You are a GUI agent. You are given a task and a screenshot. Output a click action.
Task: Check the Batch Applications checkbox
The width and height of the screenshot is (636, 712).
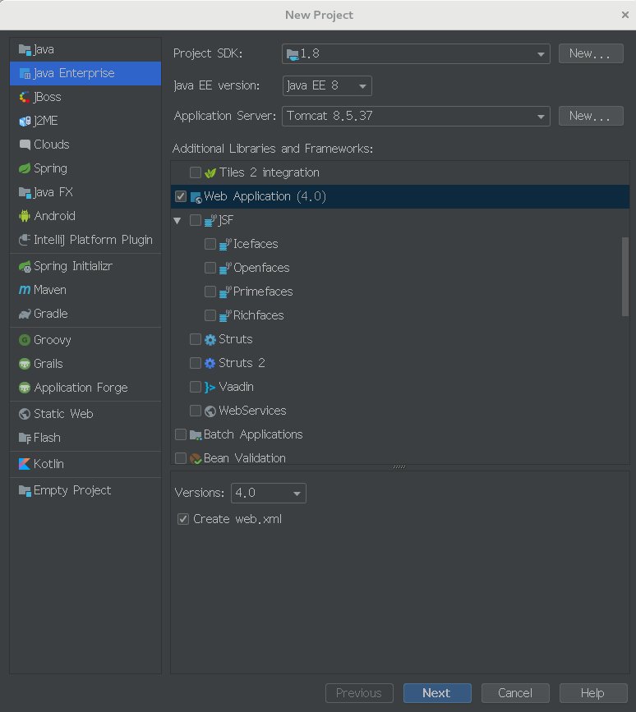click(181, 434)
